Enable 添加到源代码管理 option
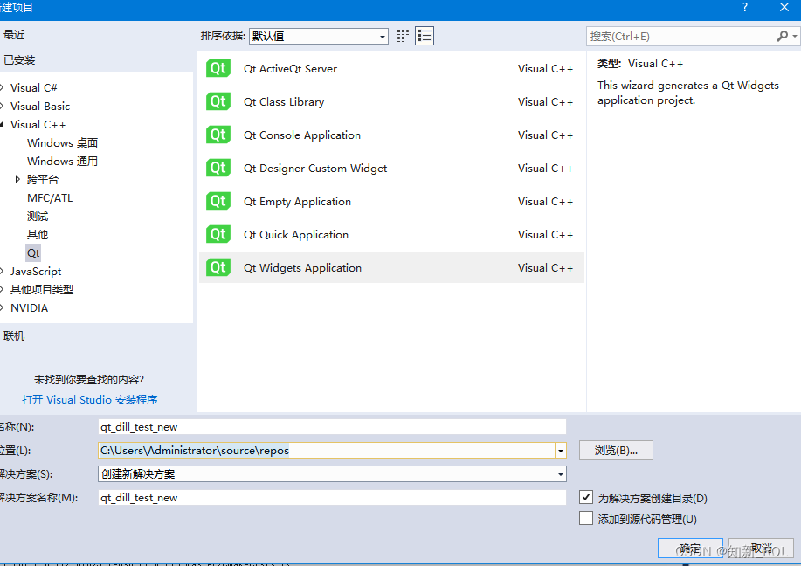Viewport: 801px width, 566px height. (x=586, y=517)
